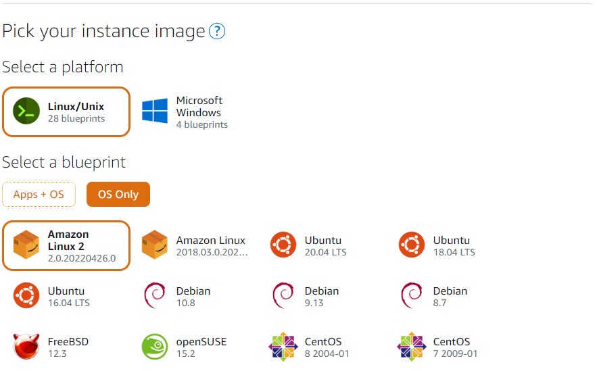597x371 pixels.
Task: Choose the Debian 9.13 blueprint
Action: tap(308, 296)
